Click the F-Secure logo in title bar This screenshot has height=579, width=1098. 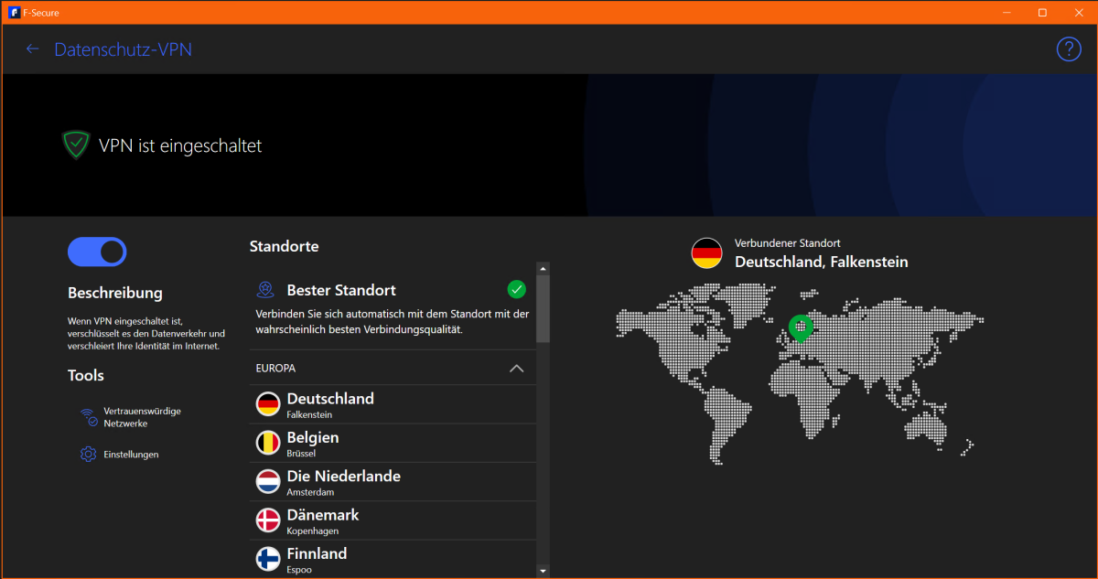(15, 12)
